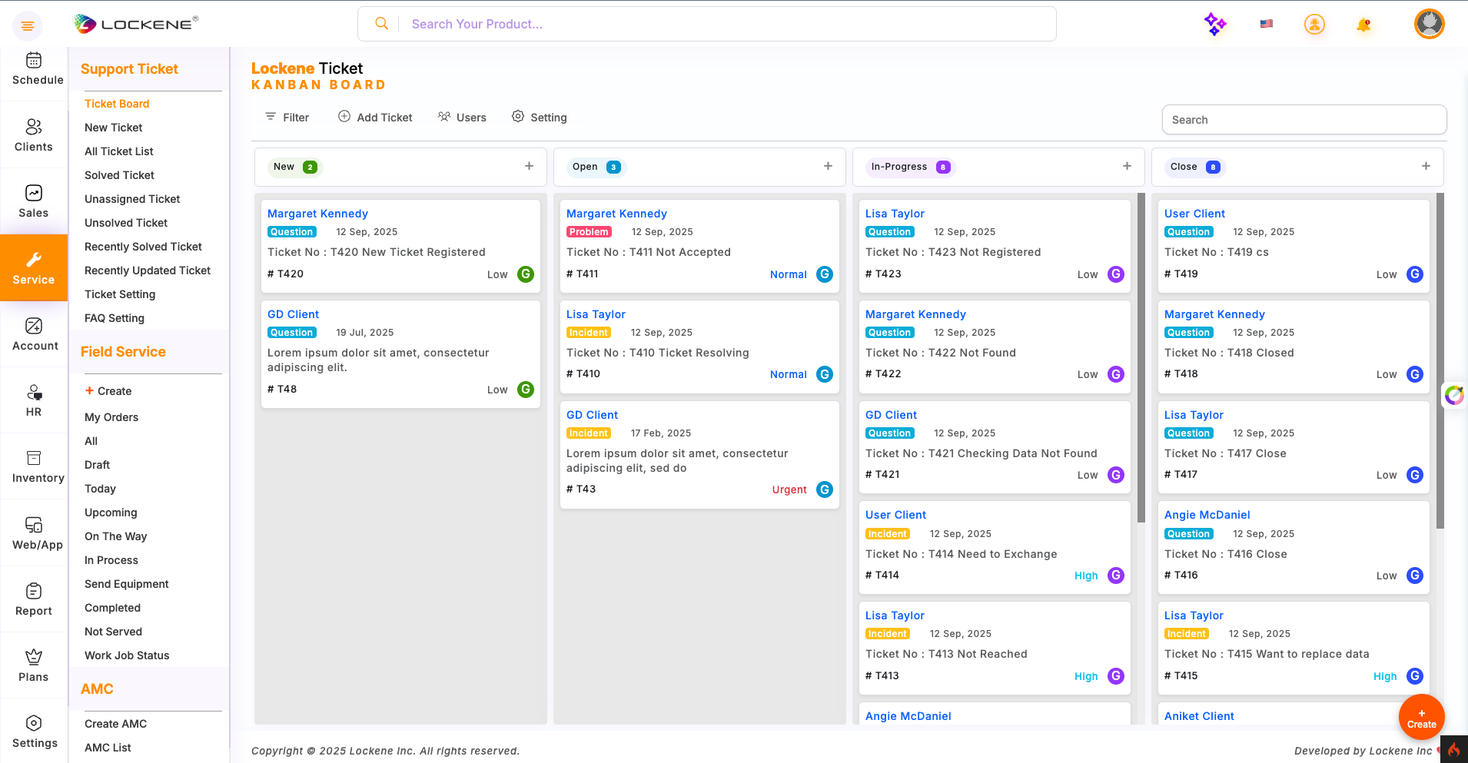1468x763 pixels.
Task: Open the Schedule sidebar icon
Action: [x=35, y=68]
